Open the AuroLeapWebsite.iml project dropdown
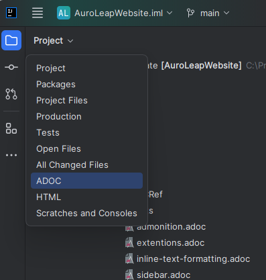The image size is (266, 280). click(x=123, y=13)
